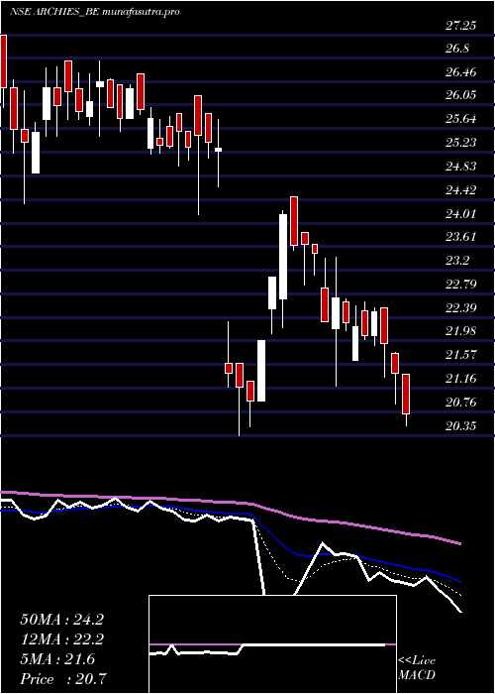
Task: Click the last red candlestick on the right
Action: (x=406, y=394)
